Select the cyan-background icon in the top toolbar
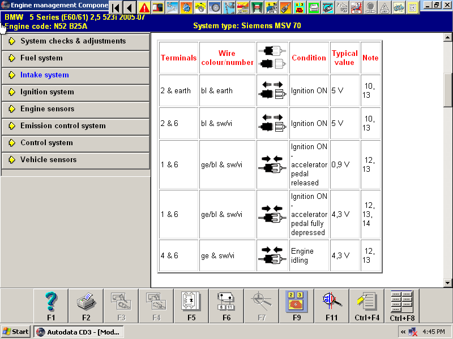The height and width of the screenshot is (339, 453). pos(328,7)
